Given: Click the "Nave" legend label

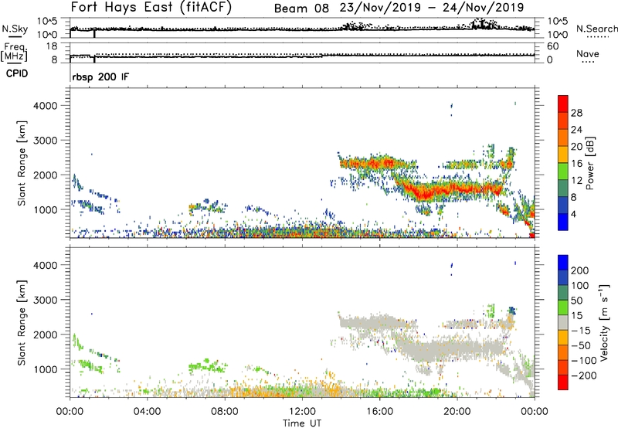Looking at the screenshot, I should click(x=588, y=54).
